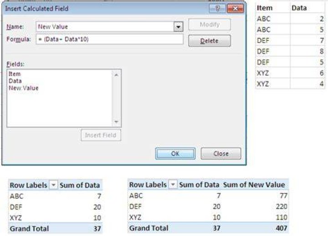
Task: Select 'Data' in the Fields list
Action: click(15, 81)
